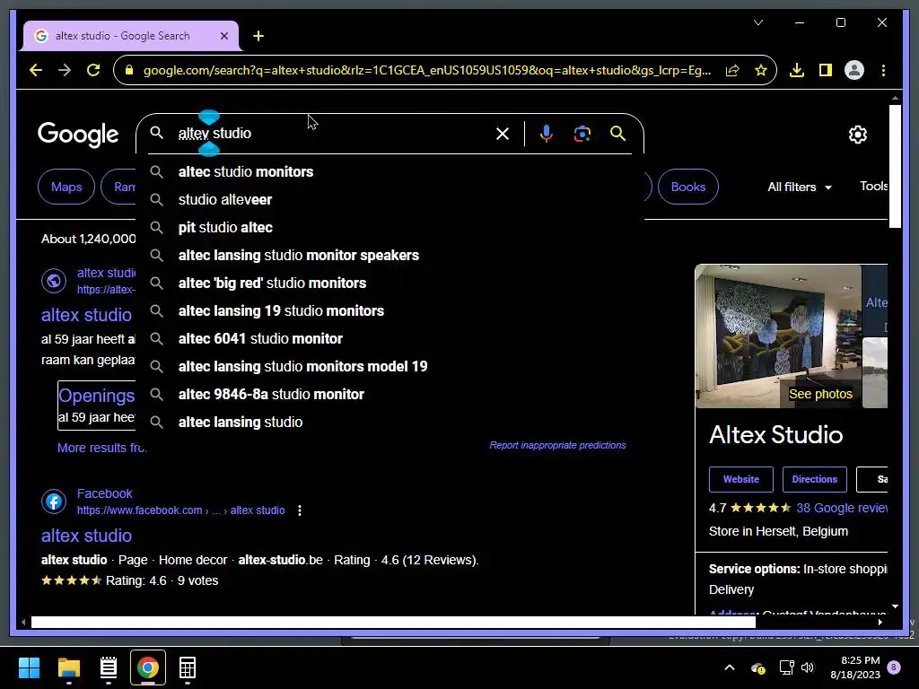This screenshot has width=919, height=689.
Task: Close the altex studio Google Search tab
Action: (223, 36)
